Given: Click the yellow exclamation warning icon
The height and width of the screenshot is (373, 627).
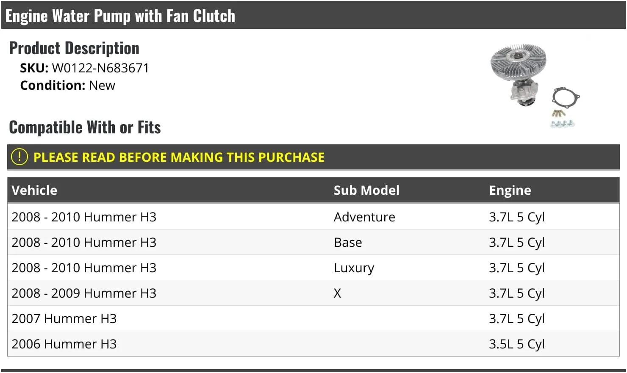Looking at the screenshot, I should 19,157.
